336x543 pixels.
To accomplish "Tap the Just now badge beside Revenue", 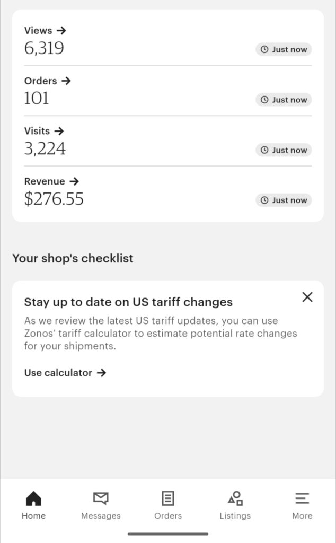I will pos(284,200).
